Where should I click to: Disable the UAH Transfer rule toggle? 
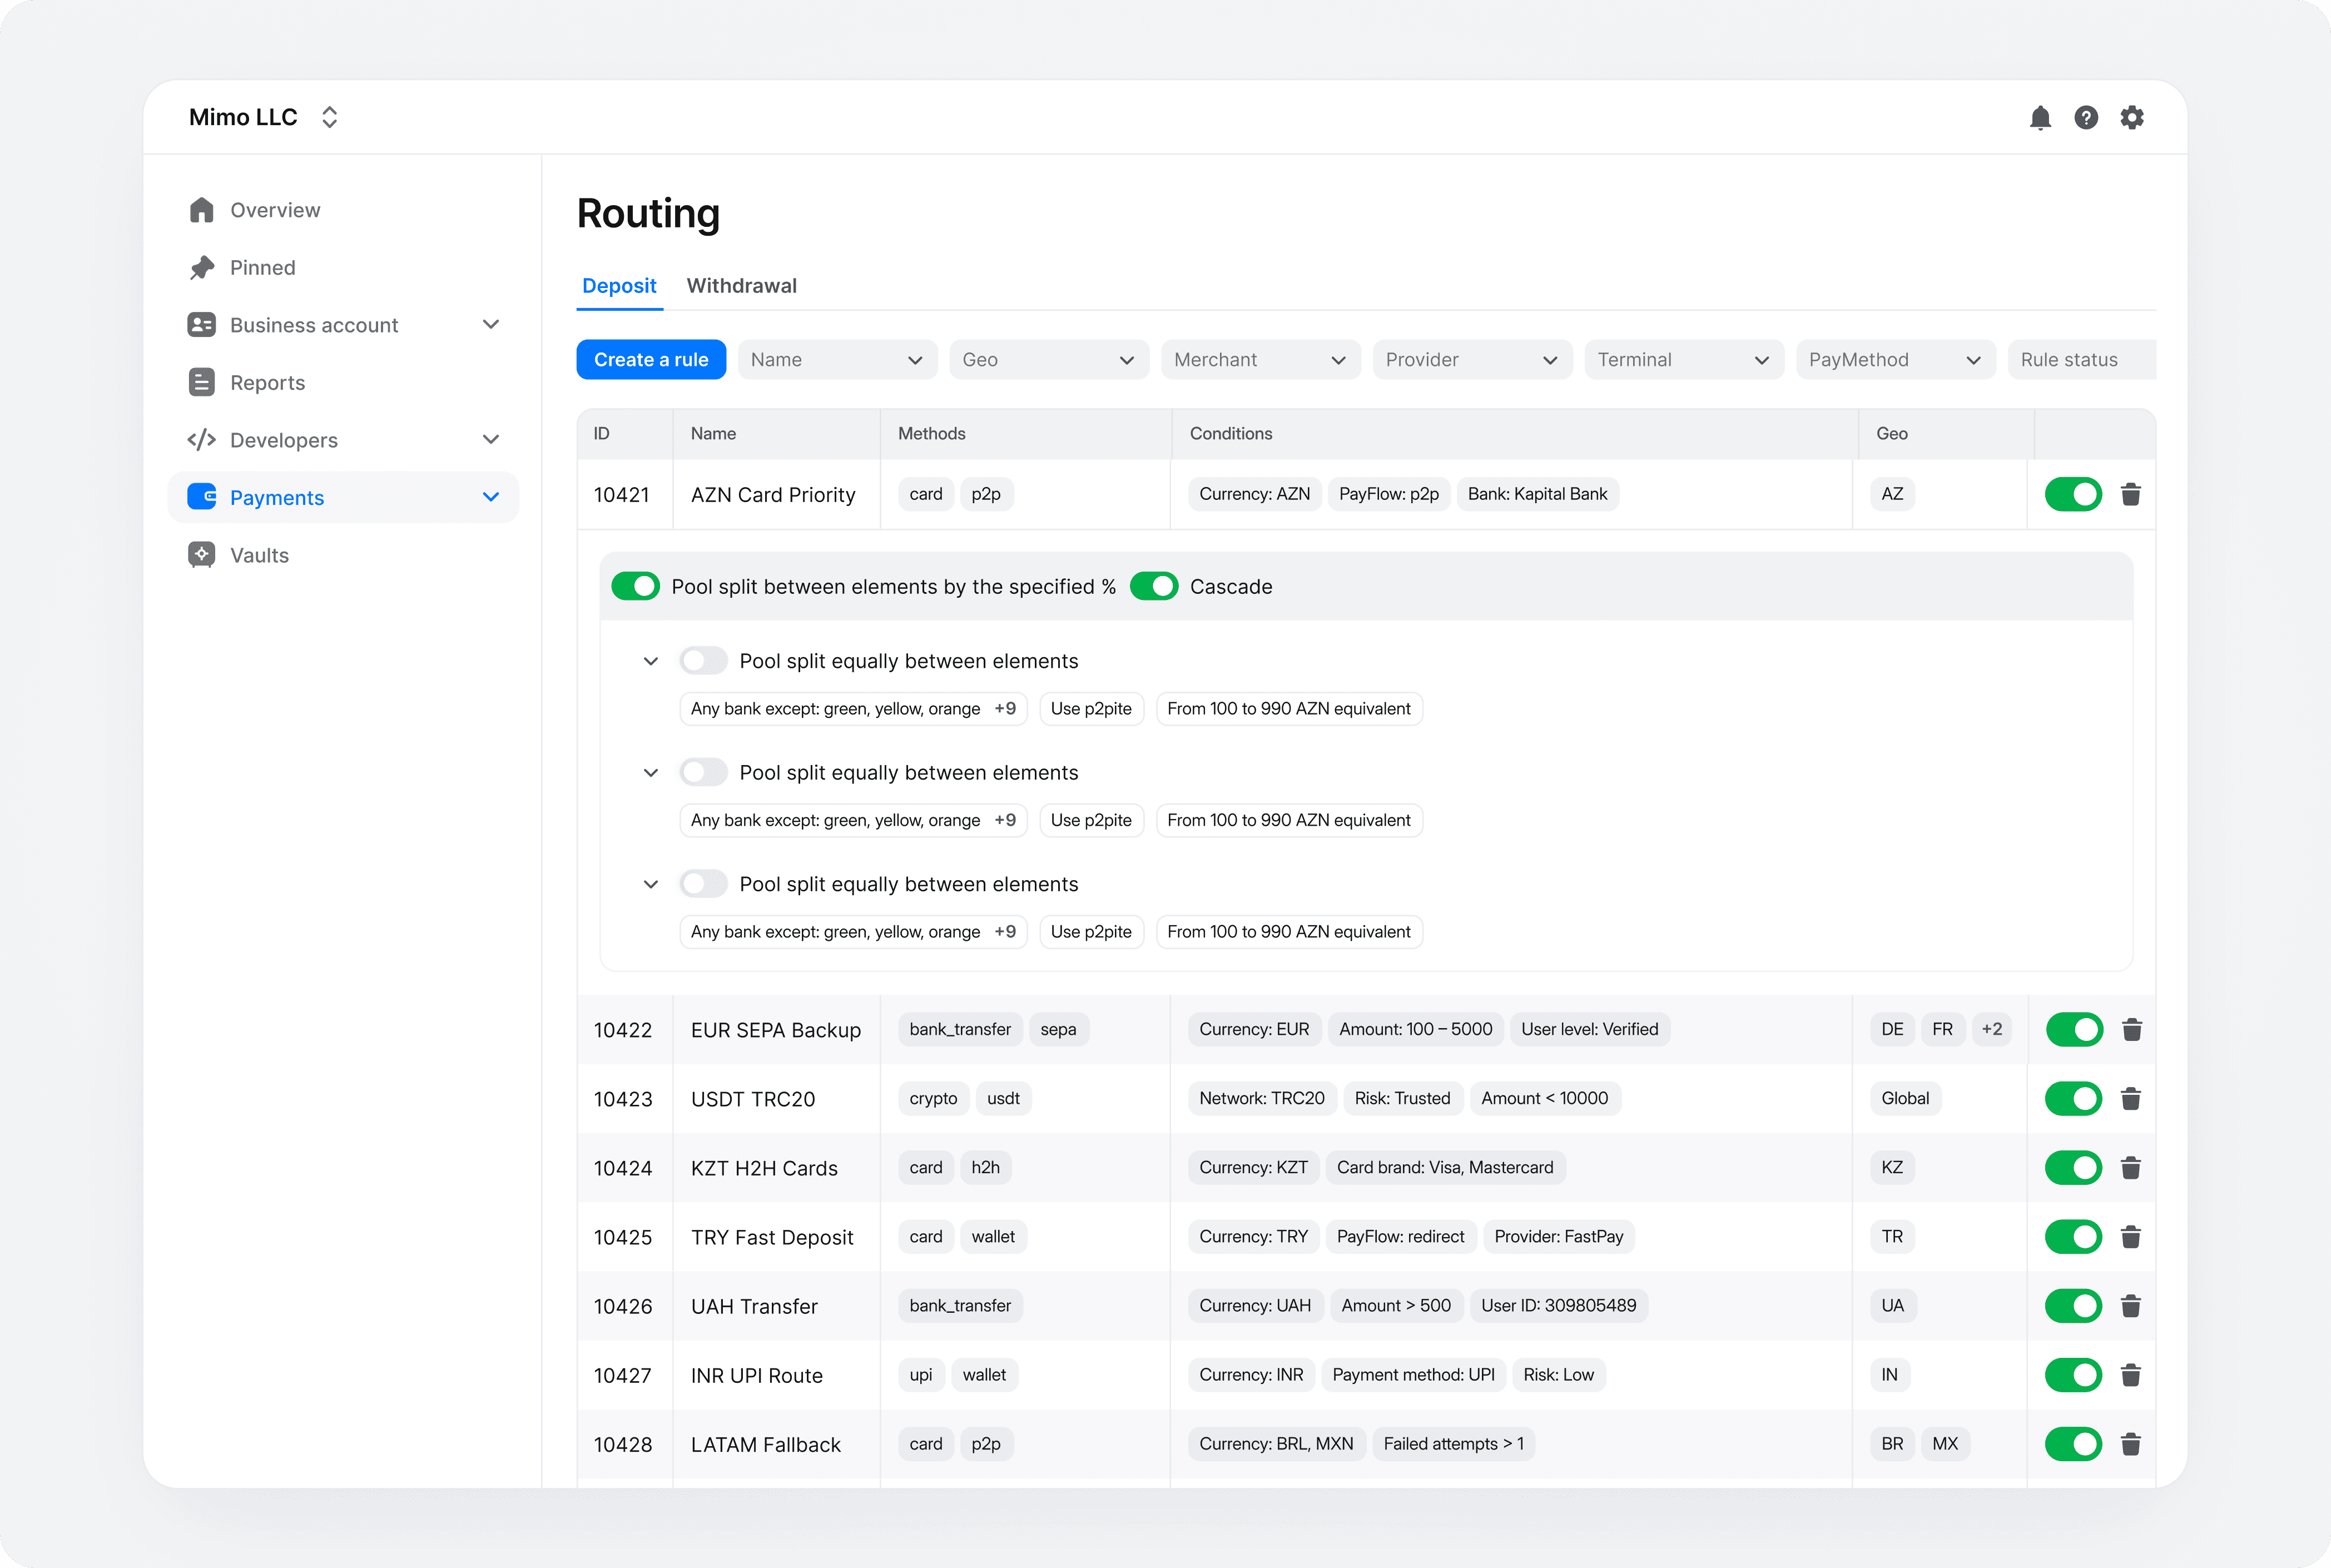(2074, 1306)
